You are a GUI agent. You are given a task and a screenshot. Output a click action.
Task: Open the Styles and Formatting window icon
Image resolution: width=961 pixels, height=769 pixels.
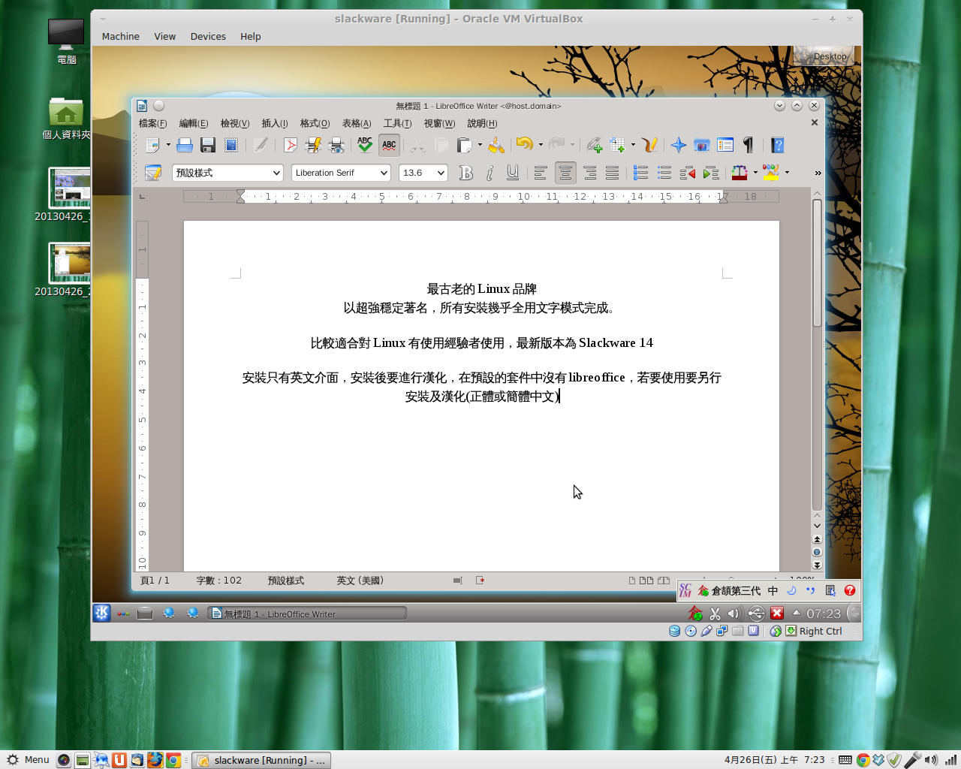tap(153, 173)
